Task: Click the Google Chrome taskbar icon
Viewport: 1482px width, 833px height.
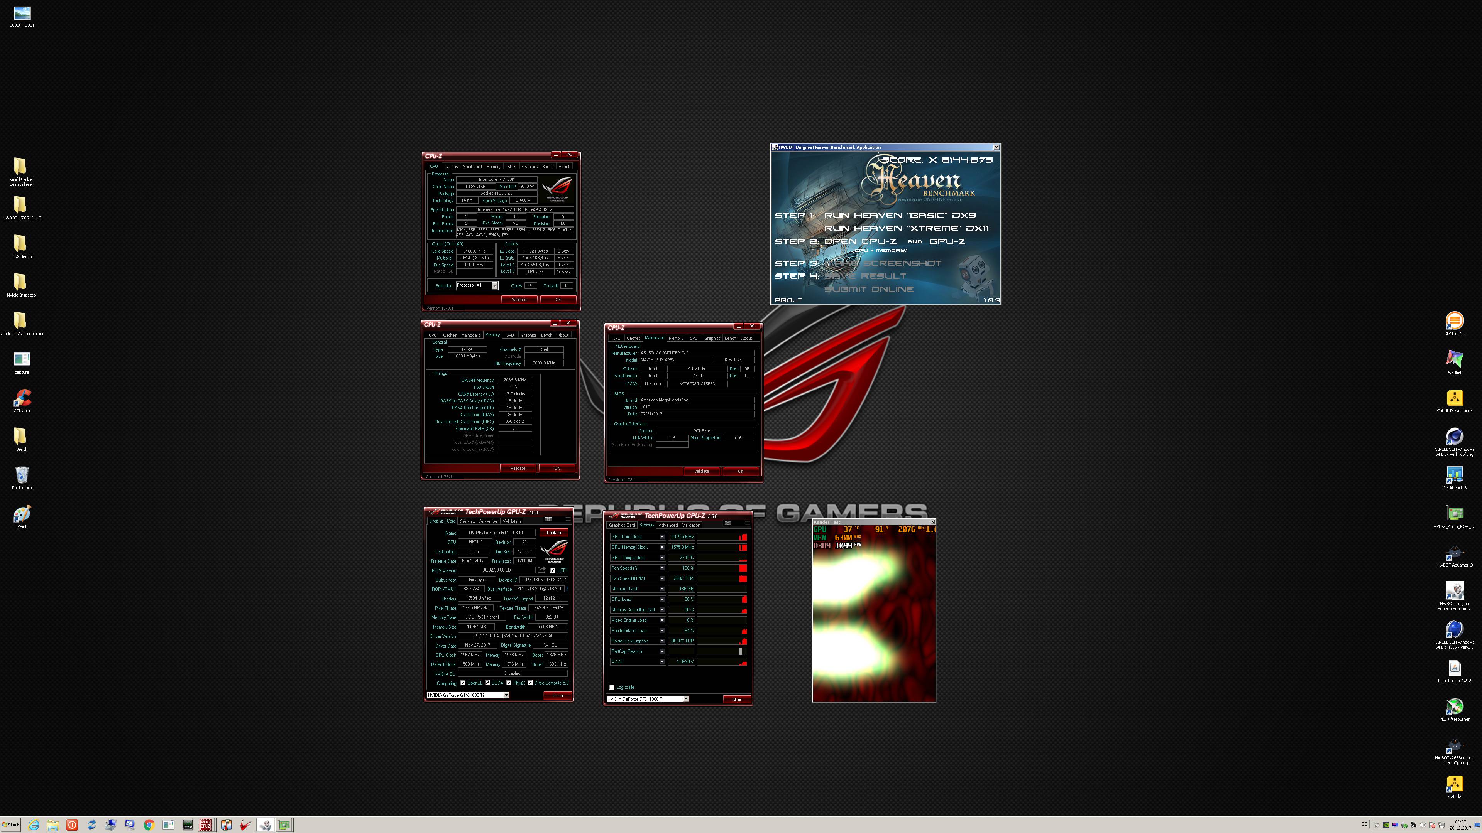Action: [x=149, y=825]
